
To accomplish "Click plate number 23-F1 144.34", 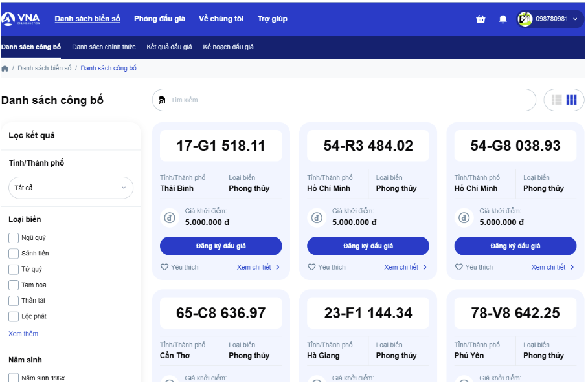I will click(x=368, y=313).
